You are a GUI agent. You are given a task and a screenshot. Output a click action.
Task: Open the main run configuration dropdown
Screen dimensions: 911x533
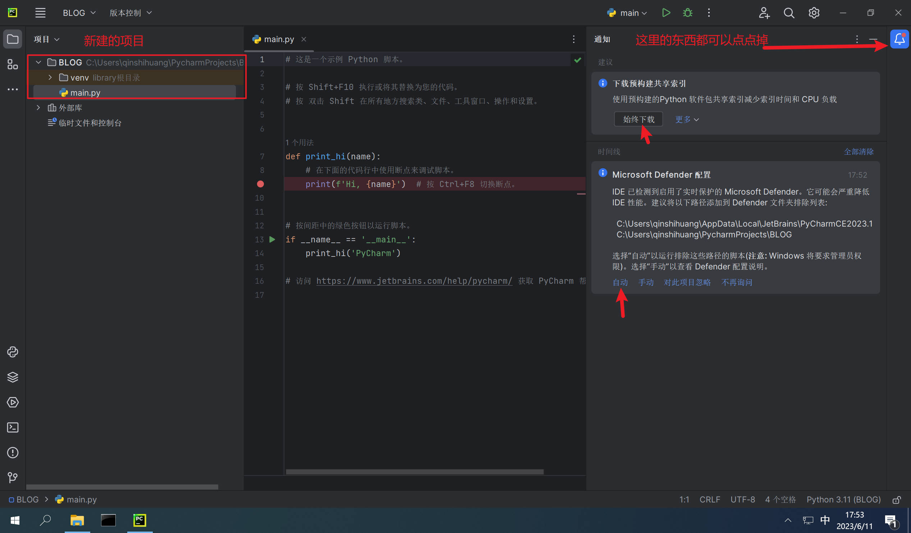coord(627,13)
